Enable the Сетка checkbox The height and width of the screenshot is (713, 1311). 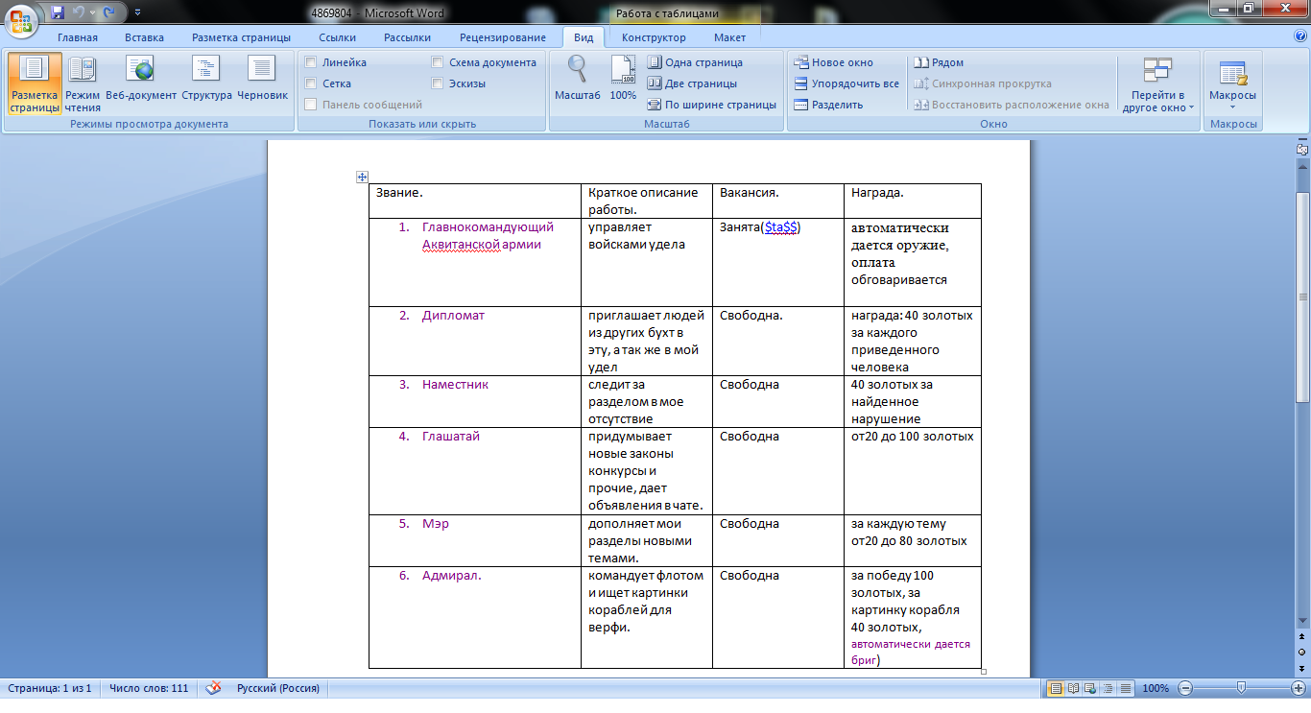click(327, 83)
